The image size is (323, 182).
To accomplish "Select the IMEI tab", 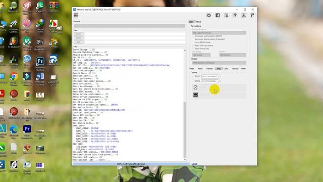I will (219, 69).
